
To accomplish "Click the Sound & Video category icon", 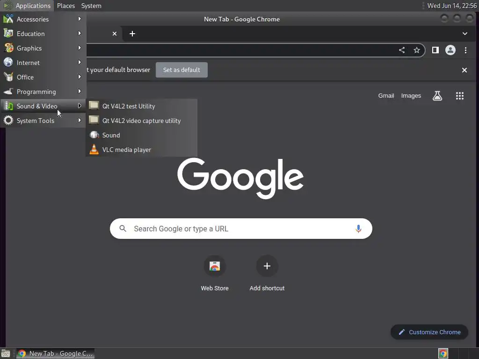I will point(8,106).
